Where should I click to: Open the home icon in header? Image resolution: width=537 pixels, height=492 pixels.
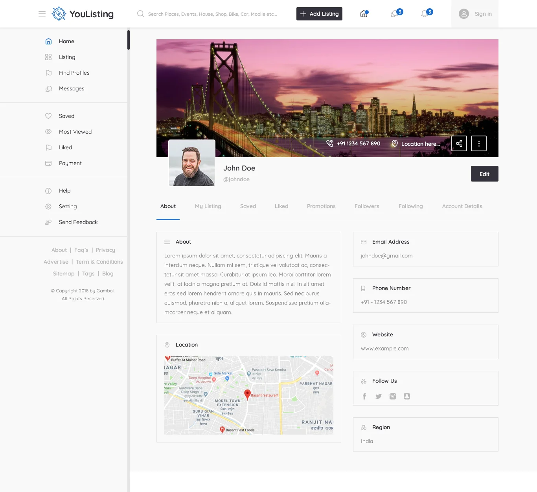coord(364,14)
